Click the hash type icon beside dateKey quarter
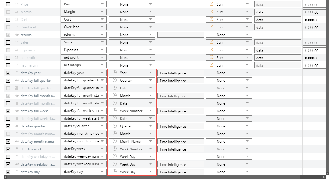 click(x=17, y=126)
